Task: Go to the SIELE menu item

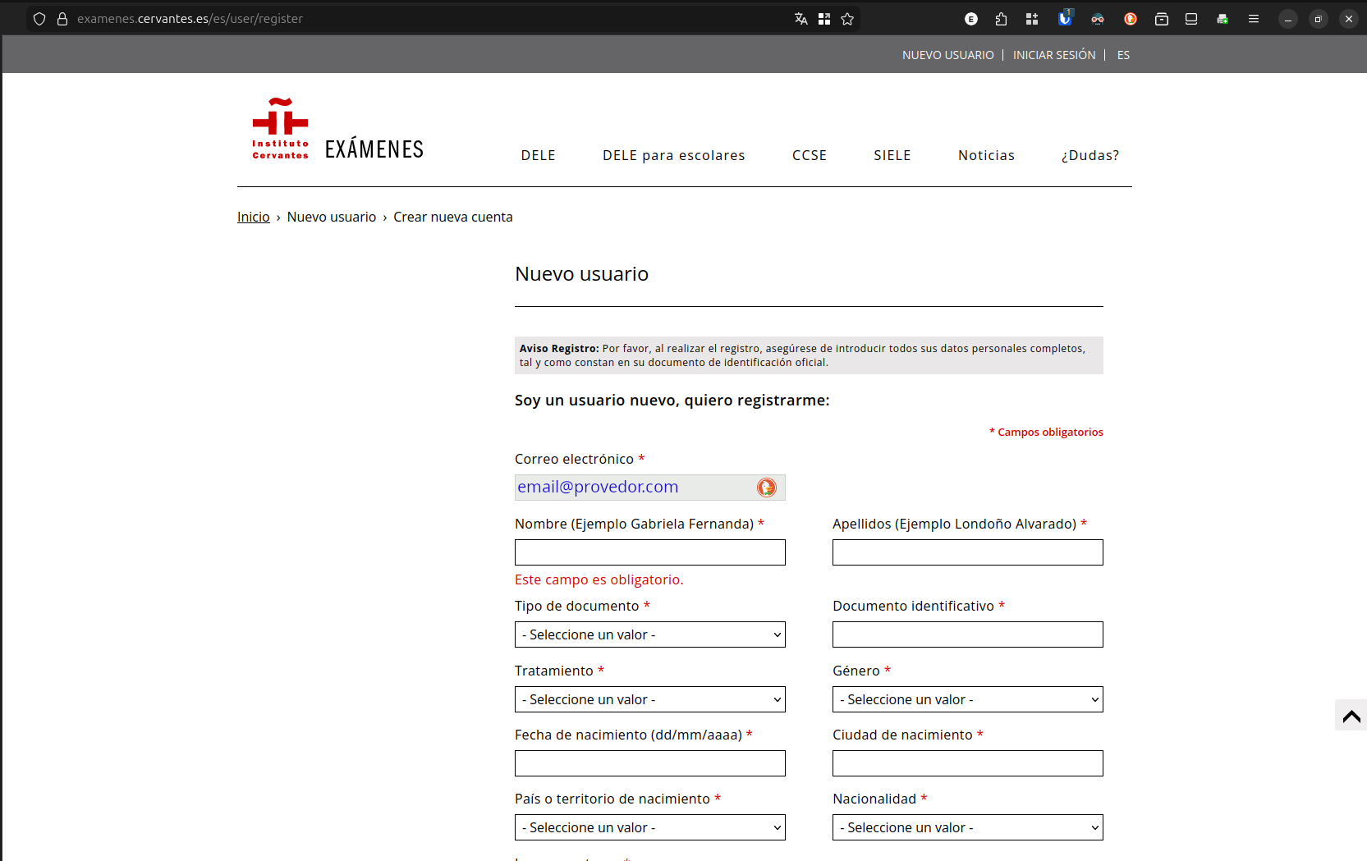Action: click(892, 155)
